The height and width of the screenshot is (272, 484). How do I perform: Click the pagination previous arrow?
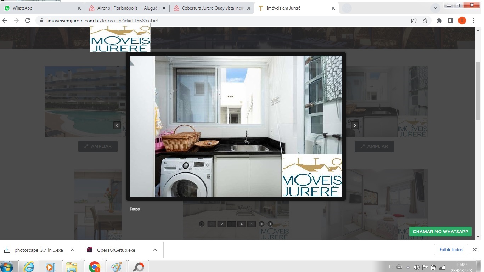click(202, 224)
